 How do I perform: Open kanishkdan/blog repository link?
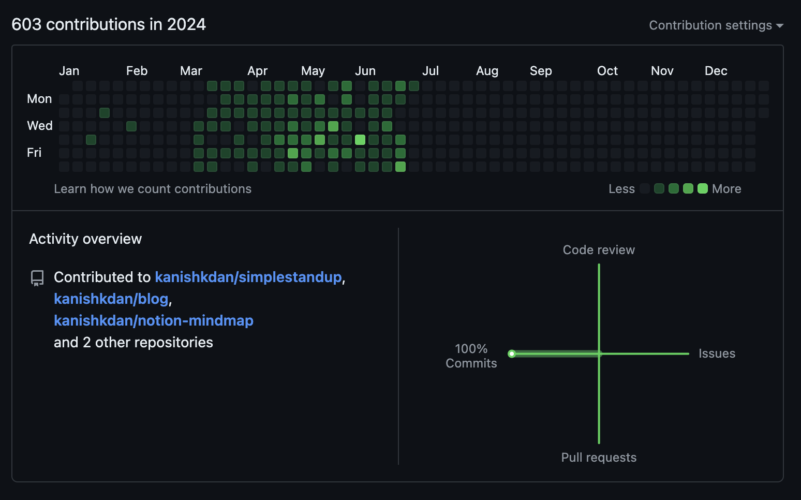click(x=111, y=299)
